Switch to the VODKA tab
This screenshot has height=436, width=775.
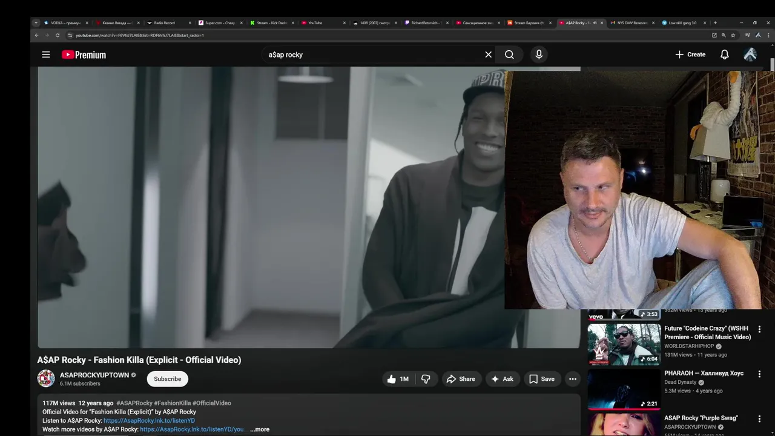[x=65, y=23]
